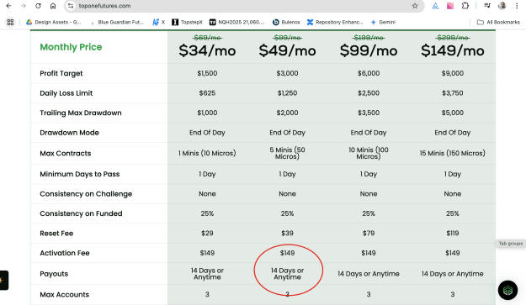Click the $1,500 profit target value

207,73
